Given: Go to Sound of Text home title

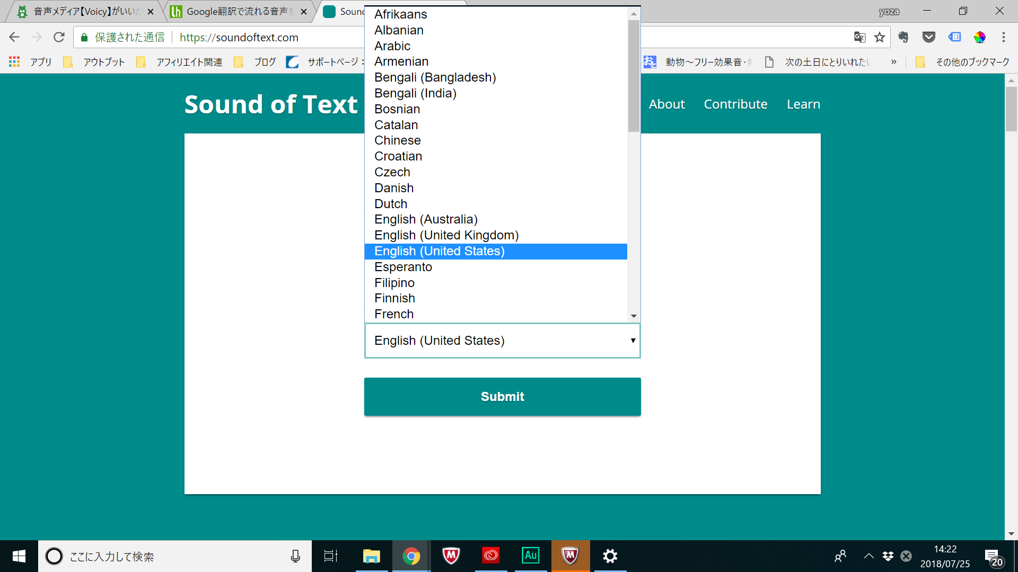Looking at the screenshot, I should (271, 104).
